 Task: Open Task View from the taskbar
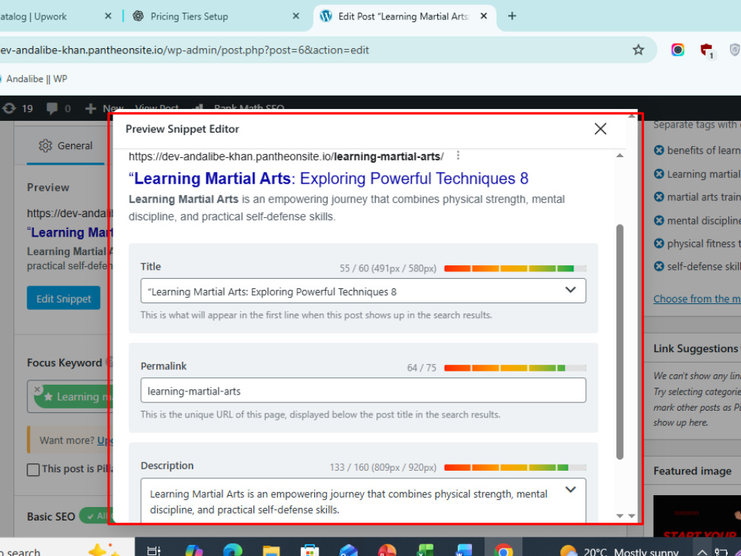coord(153,550)
